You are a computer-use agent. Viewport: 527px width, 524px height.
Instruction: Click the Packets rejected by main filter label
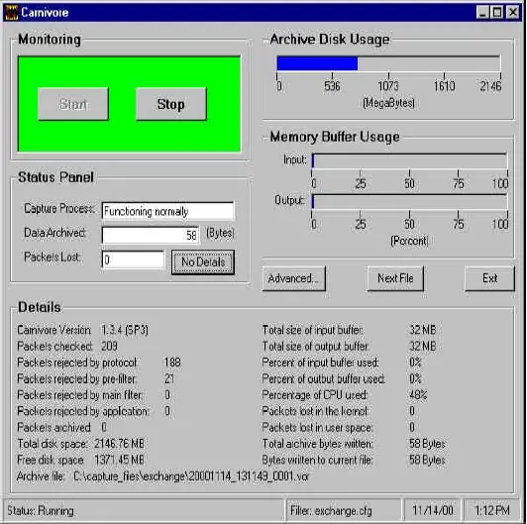[80, 395]
